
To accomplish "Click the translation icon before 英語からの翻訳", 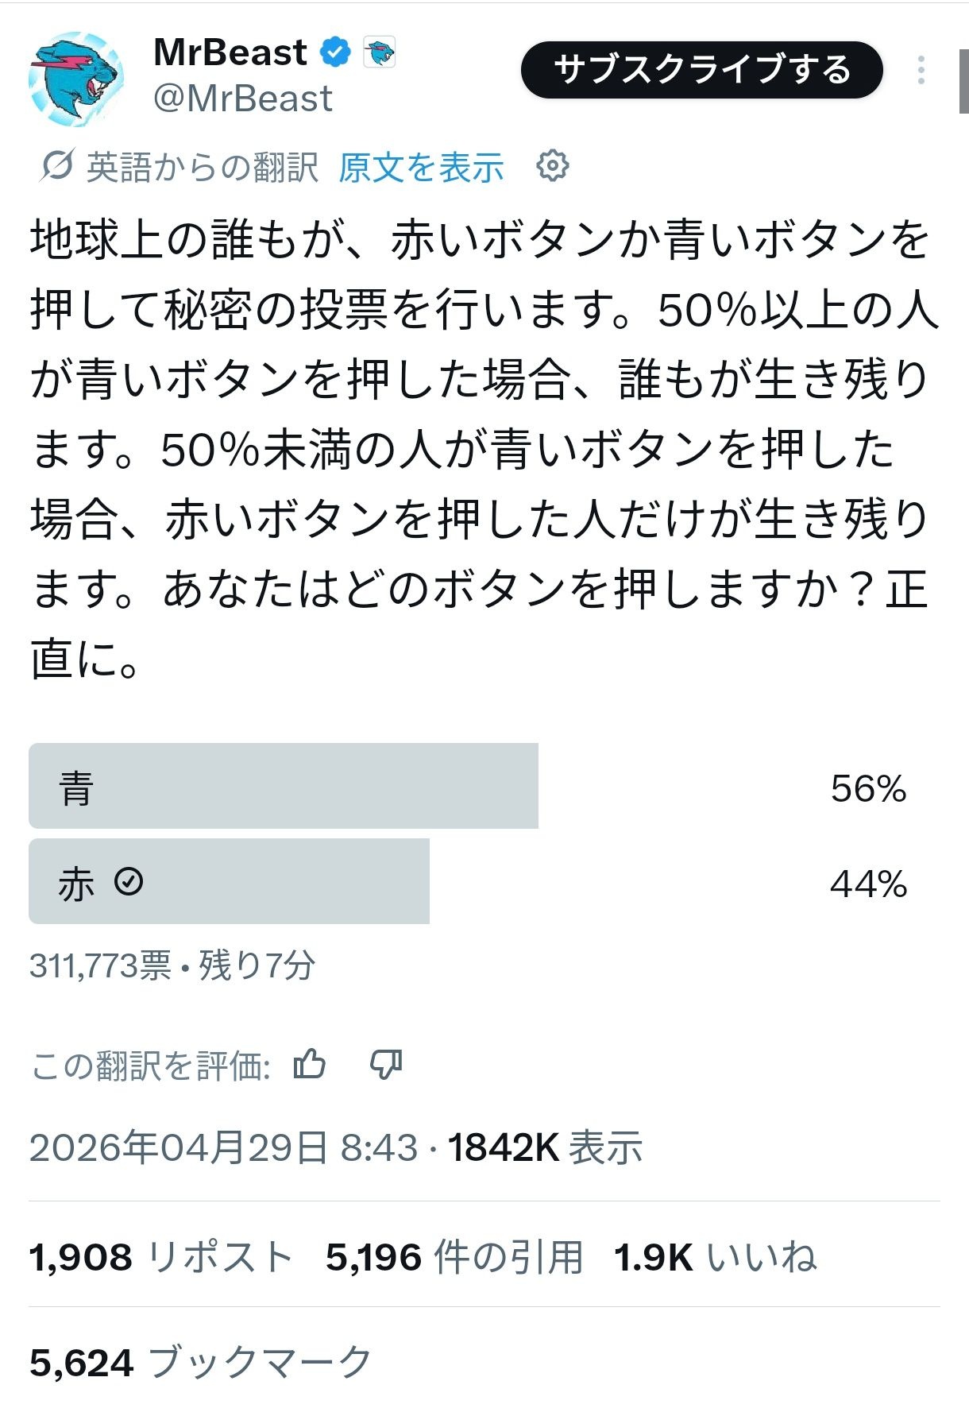I will (x=57, y=166).
